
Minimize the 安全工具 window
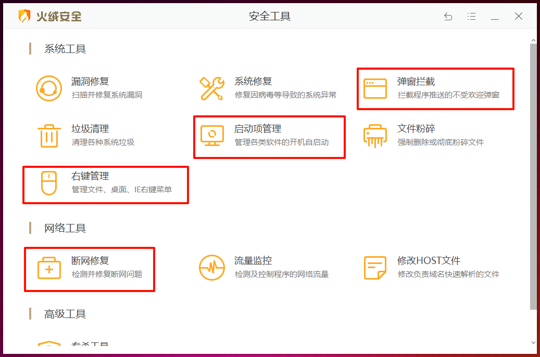pos(495,17)
